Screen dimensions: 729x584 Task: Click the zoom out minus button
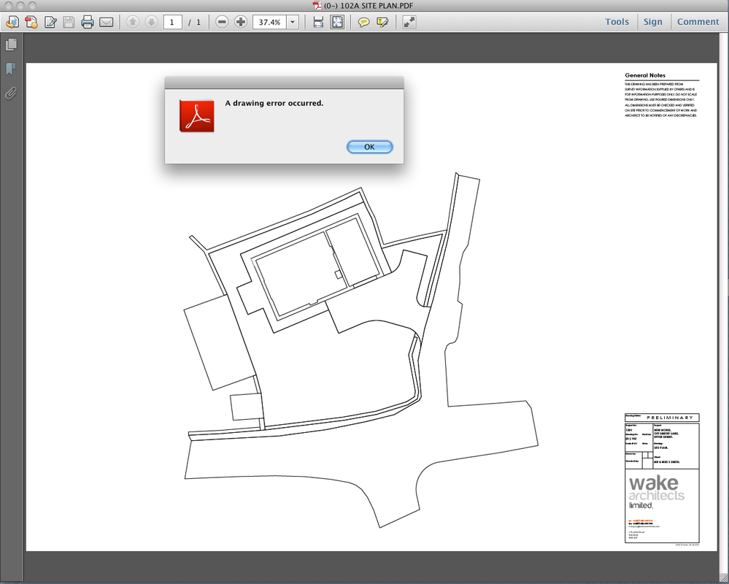pos(223,22)
